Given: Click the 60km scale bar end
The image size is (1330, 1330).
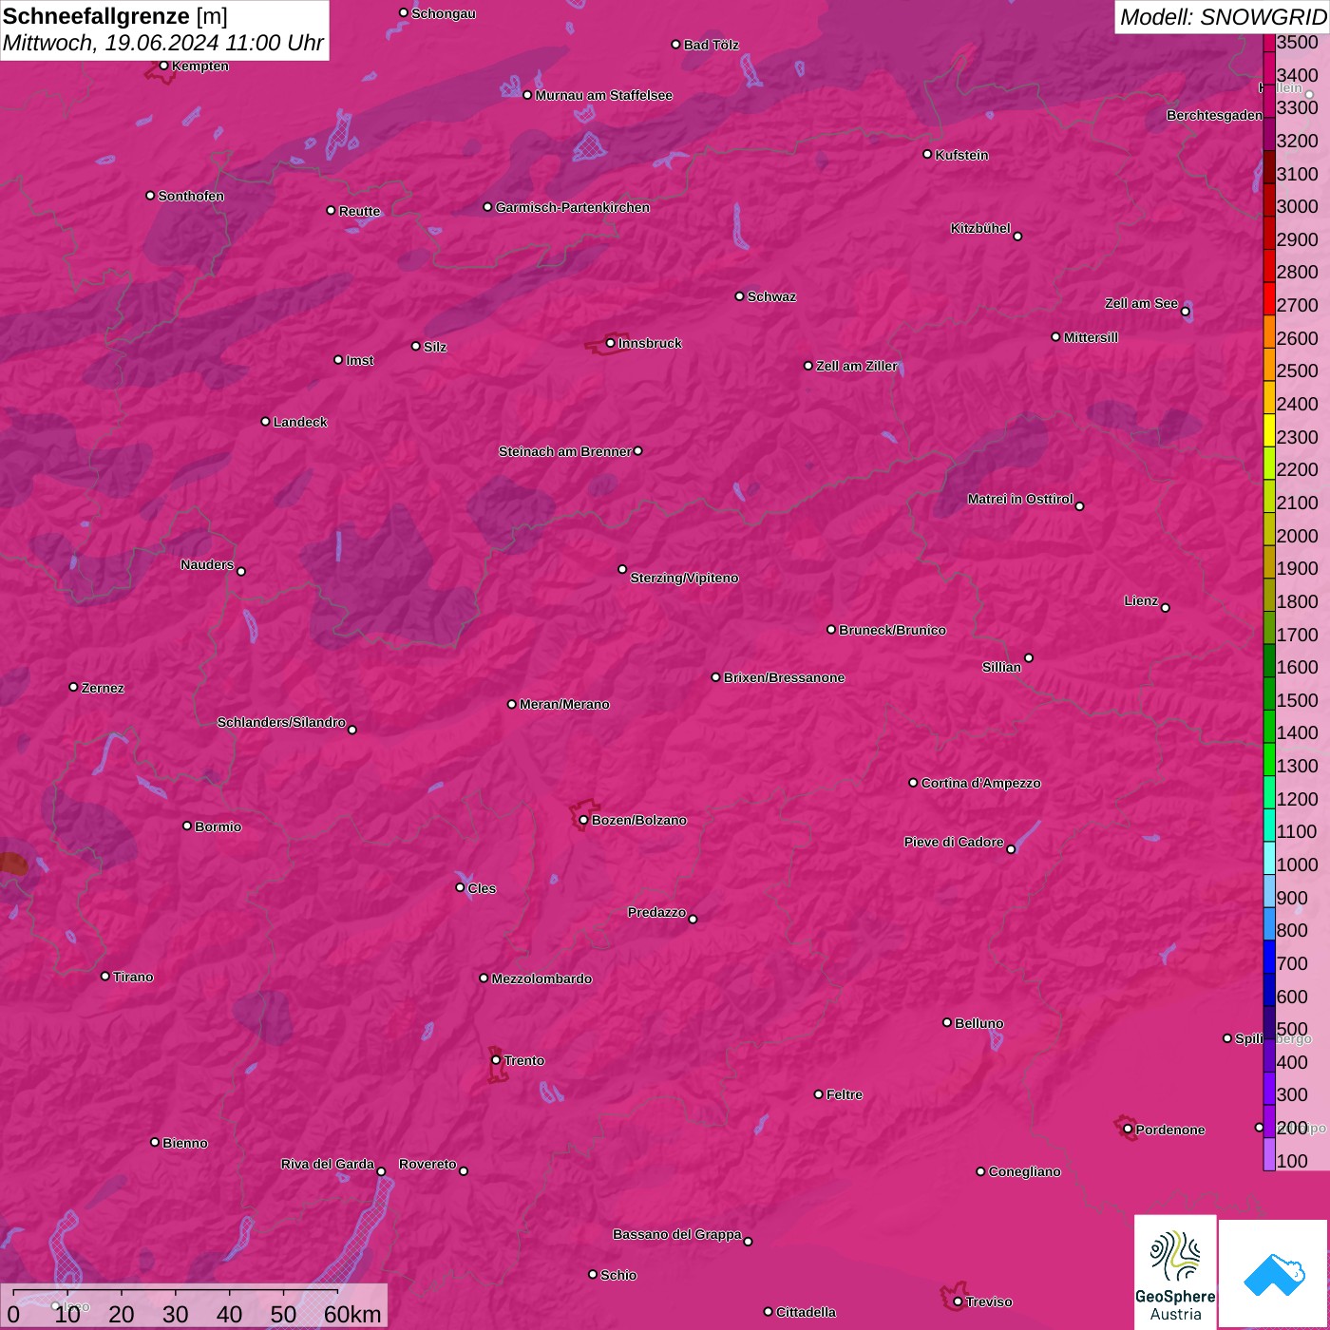Looking at the screenshot, I should pyautogui.click(x=337, y=1292).
